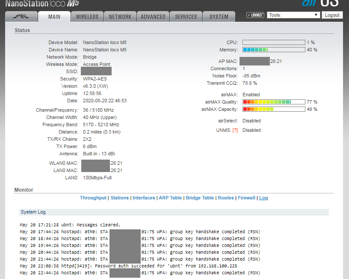Screen dimensions: 349x279
Task: Click the airMAX Quality bar
Action: coord(274,102)
